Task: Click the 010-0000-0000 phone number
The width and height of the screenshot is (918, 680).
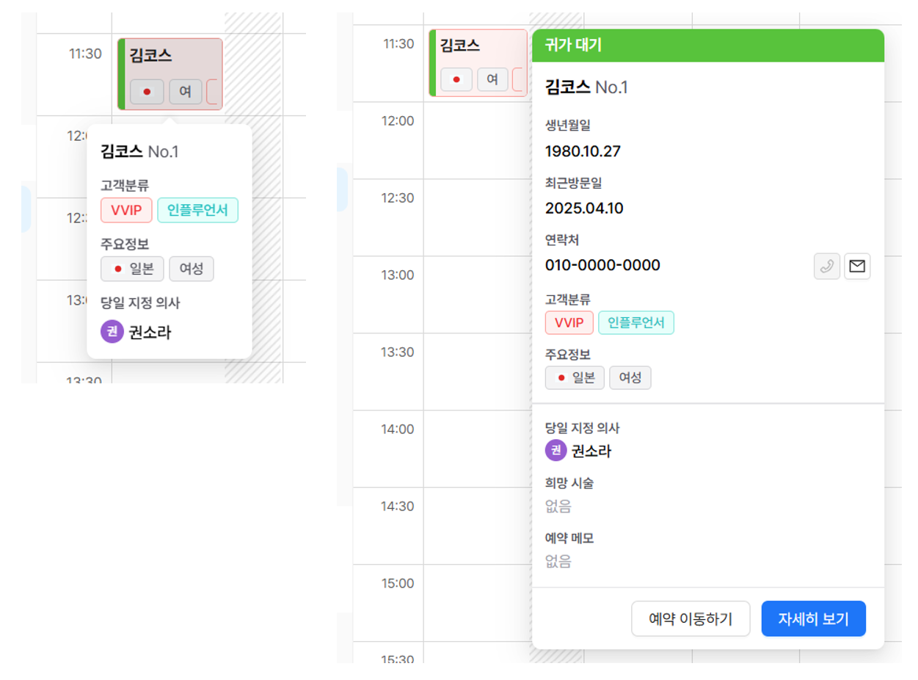Action: click(x=602, y=265)
